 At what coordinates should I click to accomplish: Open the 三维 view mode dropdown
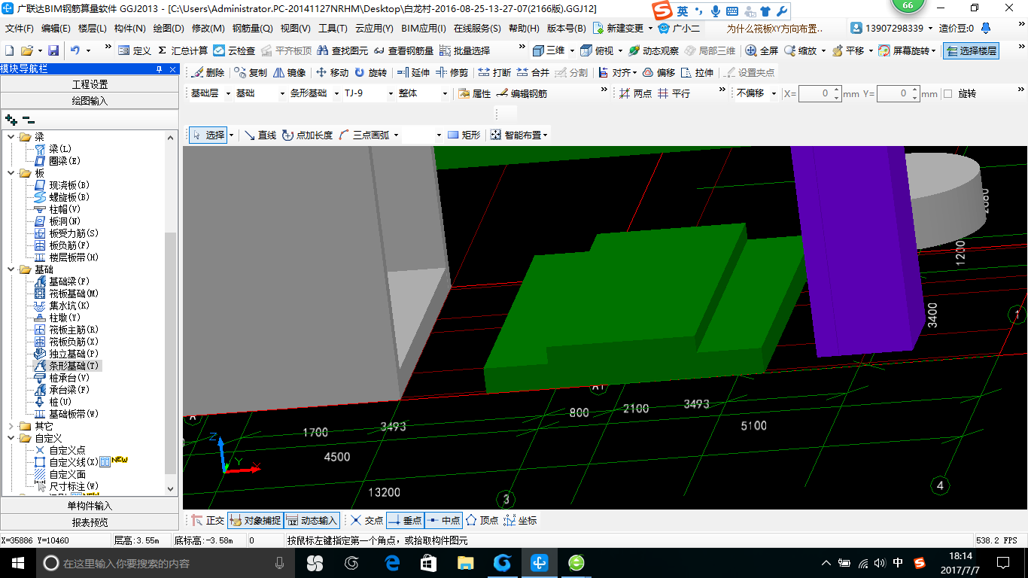tap(571, 50)
